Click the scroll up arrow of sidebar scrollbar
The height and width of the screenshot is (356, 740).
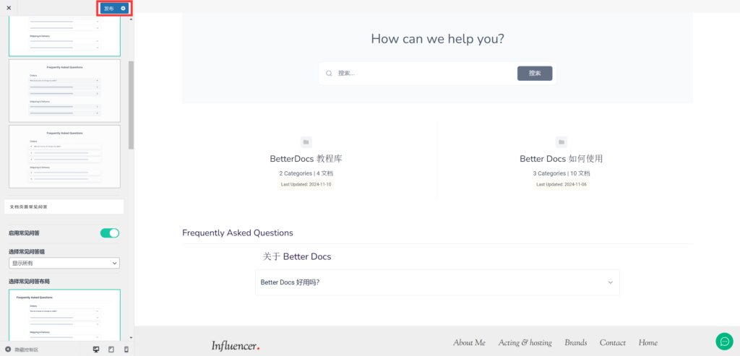[131, 19]
